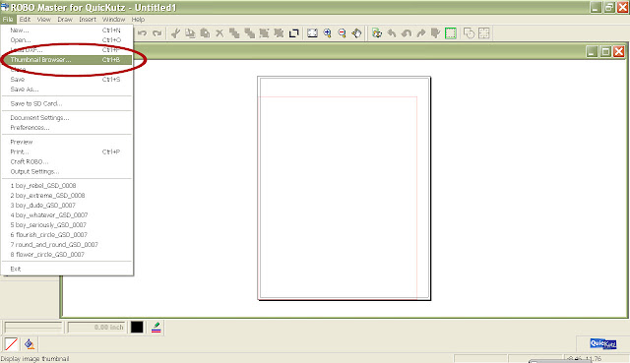Select the no-fill red slash box
The image size is (630, 363).
[11, 344]
